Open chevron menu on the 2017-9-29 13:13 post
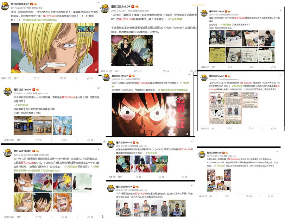 click(x=192, y=185)
